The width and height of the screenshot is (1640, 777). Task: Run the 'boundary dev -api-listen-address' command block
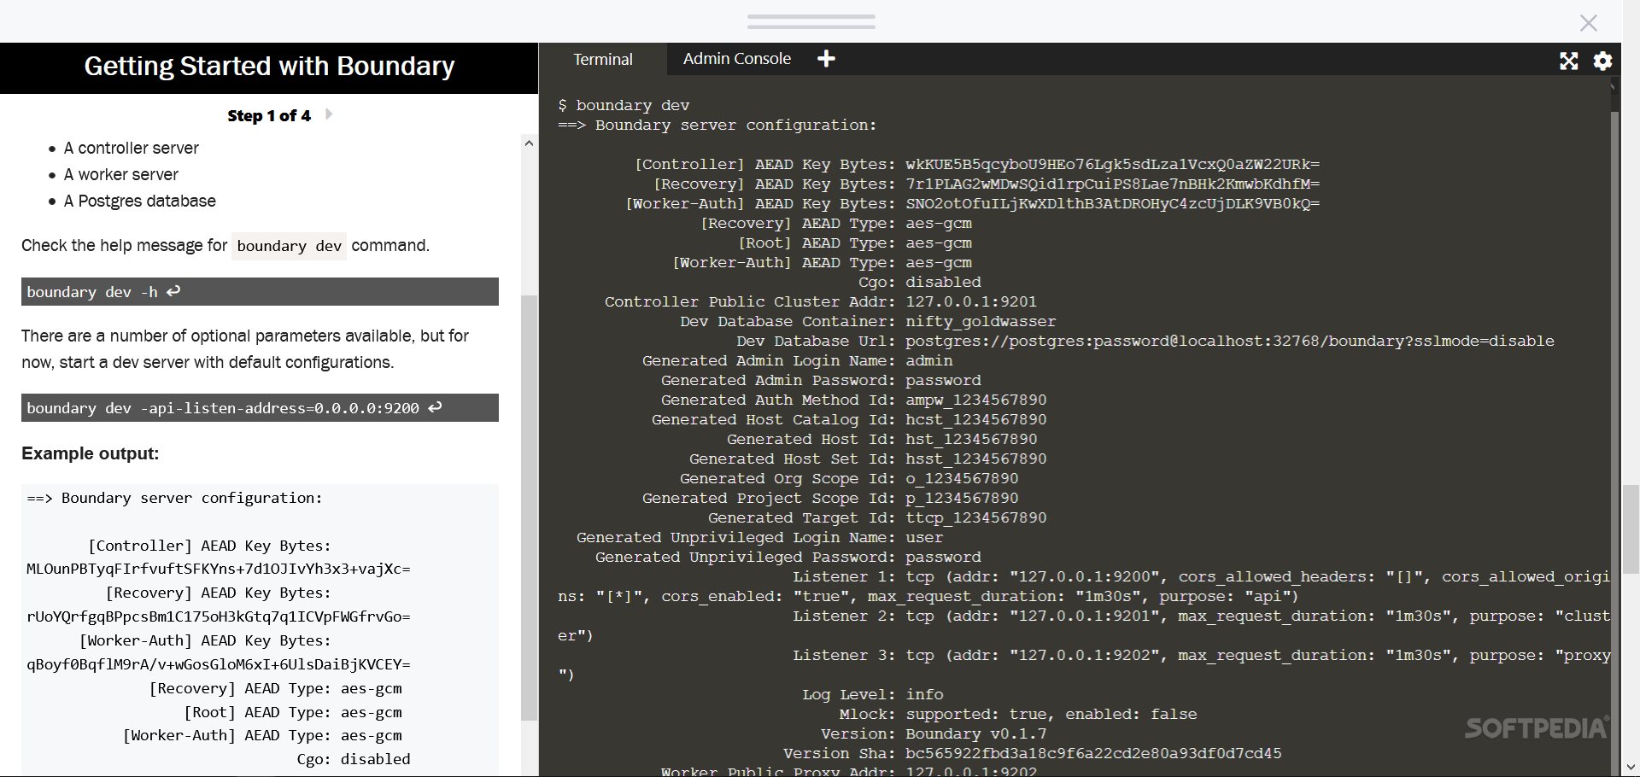click(260, 408)
